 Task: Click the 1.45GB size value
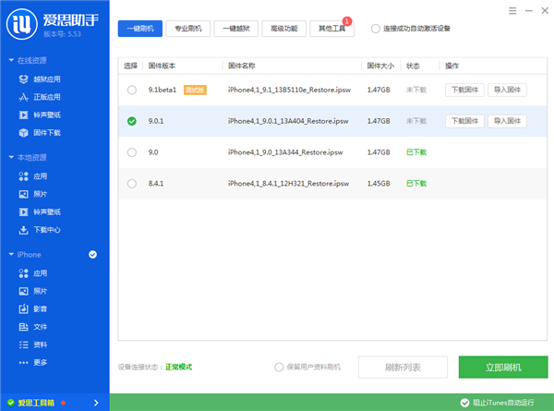(379, 184)
